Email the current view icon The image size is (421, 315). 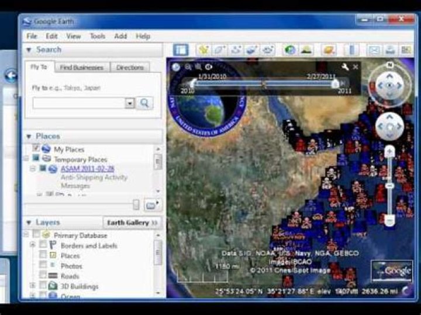[x=374, y=50]
